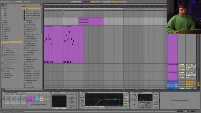Open the EQ Eight Mode dropdown
Viewport: 201px width, 113px height.
(126, 97)
